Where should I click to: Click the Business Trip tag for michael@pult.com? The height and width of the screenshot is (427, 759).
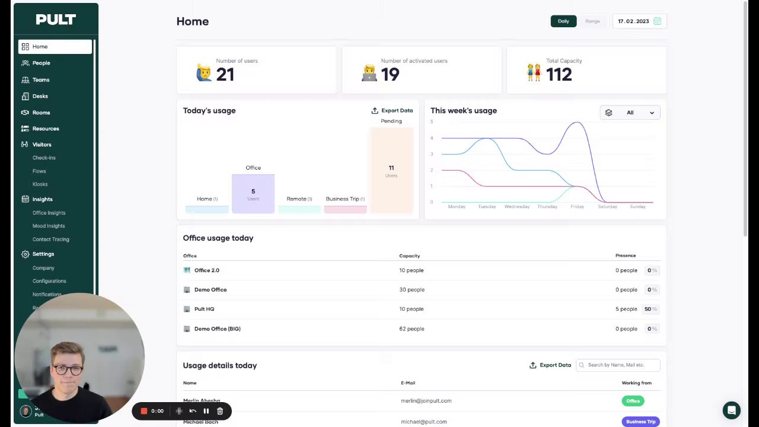(x=640, y=422)
